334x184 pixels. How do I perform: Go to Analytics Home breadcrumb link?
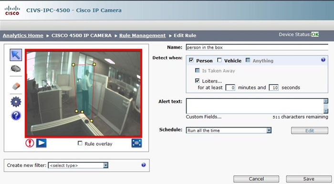pyautogui.click(x=23, y=35)
